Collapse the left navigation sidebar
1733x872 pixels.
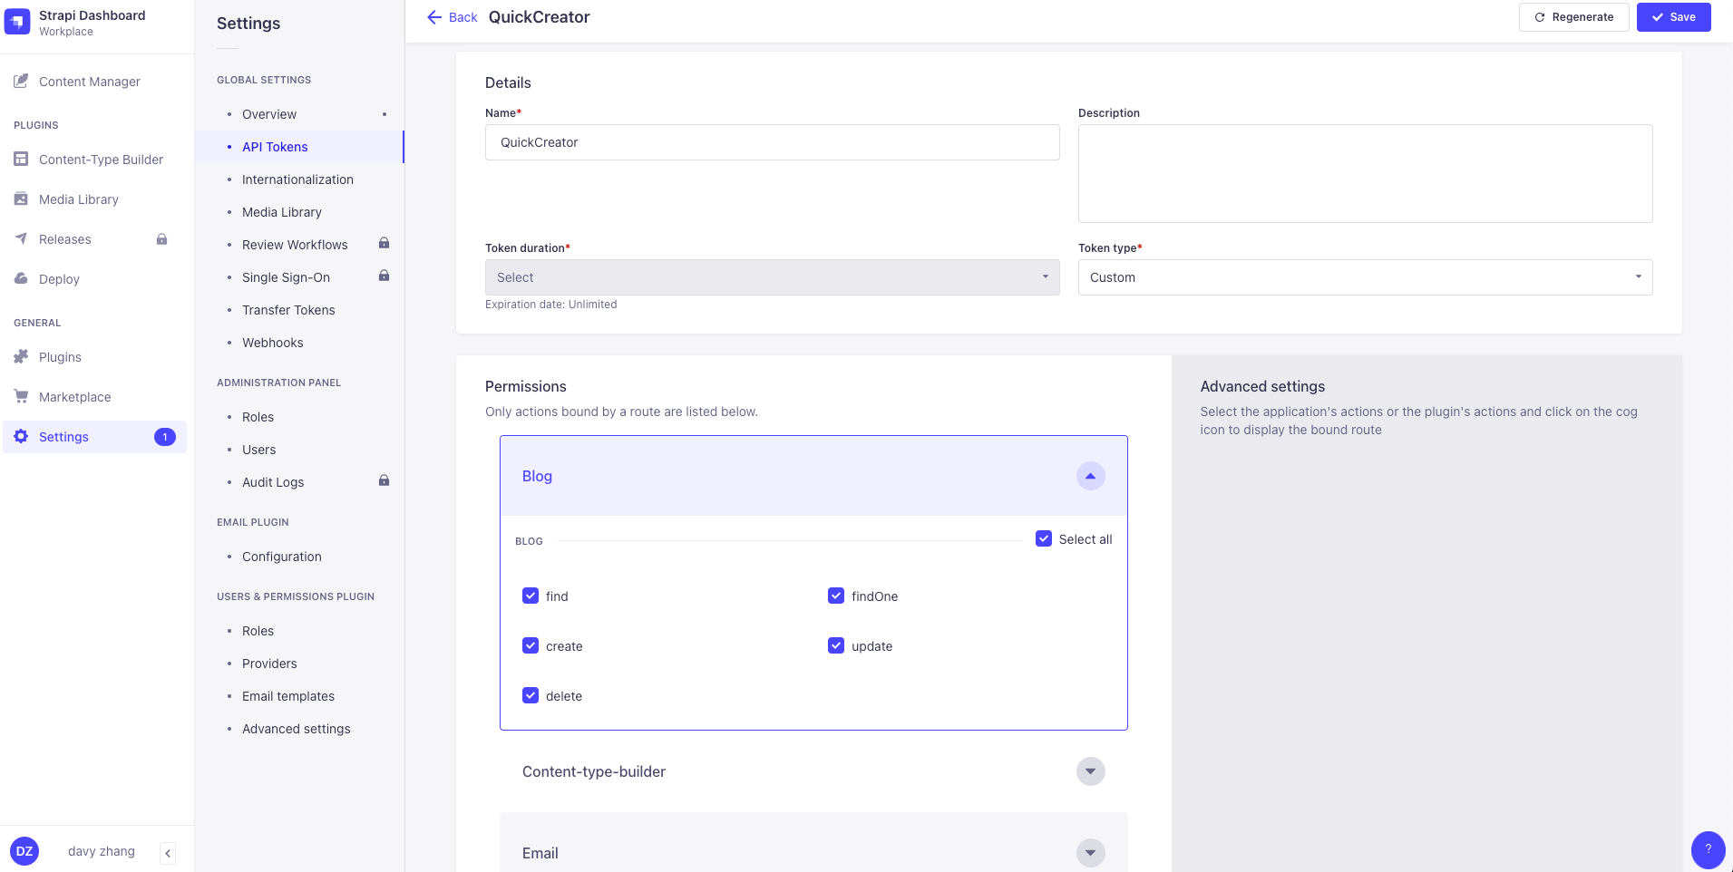[168, 853]
